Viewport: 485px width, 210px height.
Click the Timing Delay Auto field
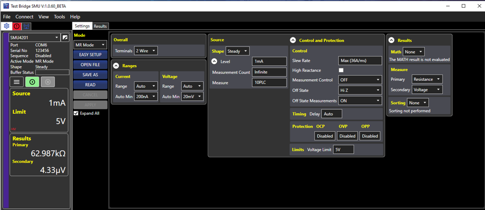[x=332, y=114]
